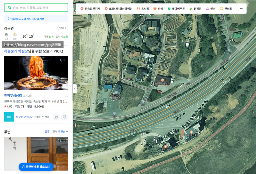Screen dimensions: 256x174
Task: Expand the notice banner chevron arrow
Action: tap(65, 19)
